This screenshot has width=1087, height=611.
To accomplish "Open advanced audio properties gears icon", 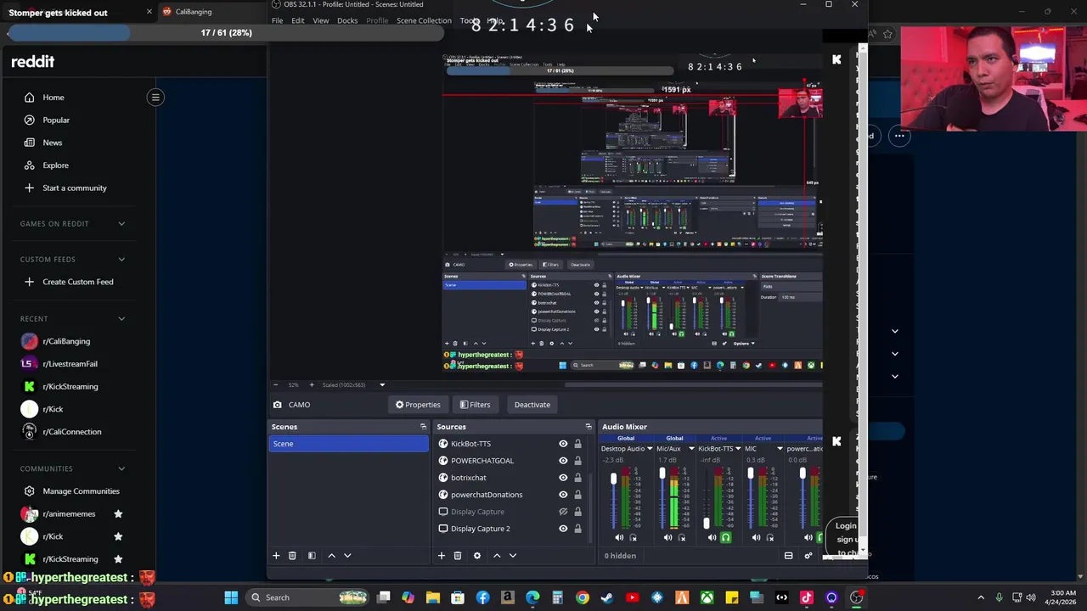I will coord(808,556).
